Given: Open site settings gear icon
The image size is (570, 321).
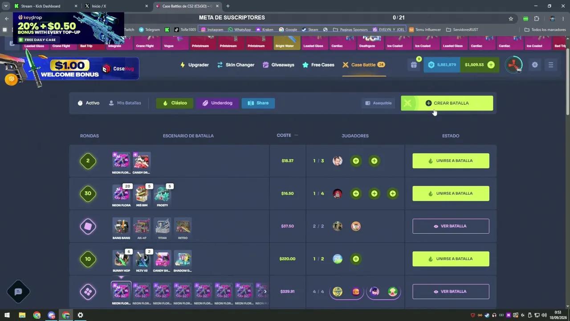Looking at the screenshot, I should 535,65.
